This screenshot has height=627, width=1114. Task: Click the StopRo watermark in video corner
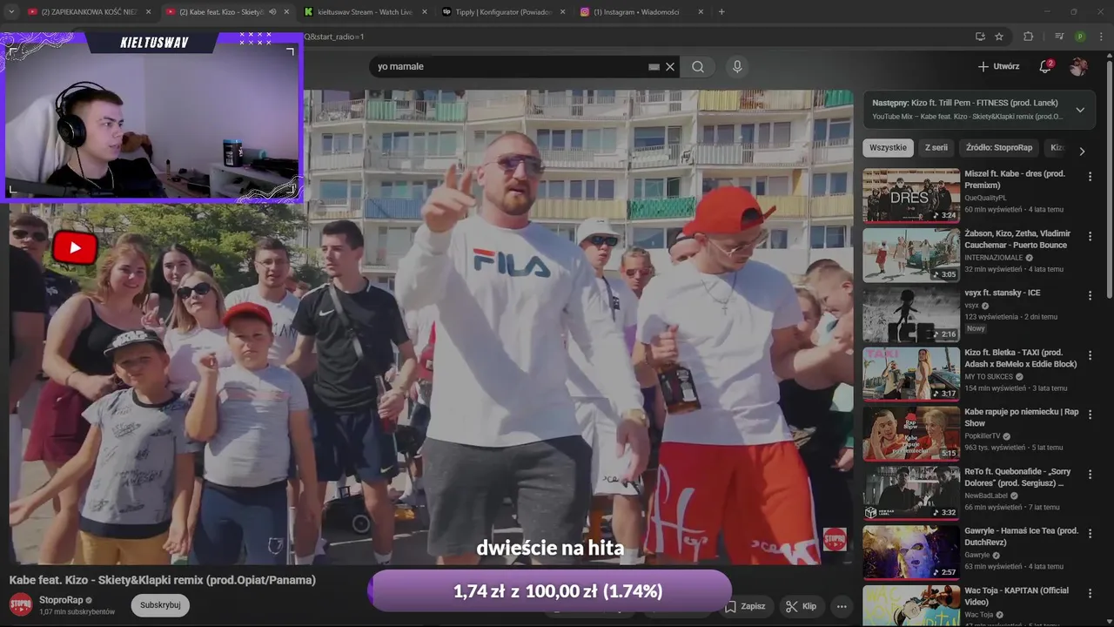835,540
